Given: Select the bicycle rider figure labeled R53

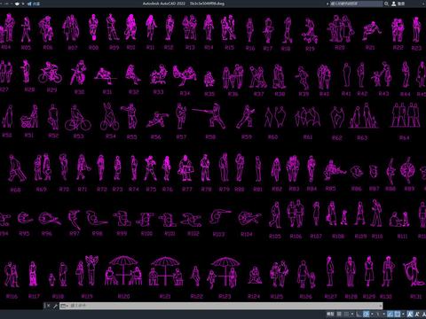Looking at the screenshot, I should [x=77, y=118].
